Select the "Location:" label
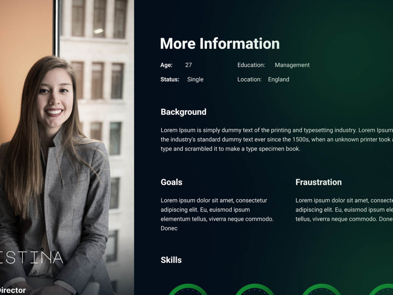The image size is (393, 295). pos(250,79)
